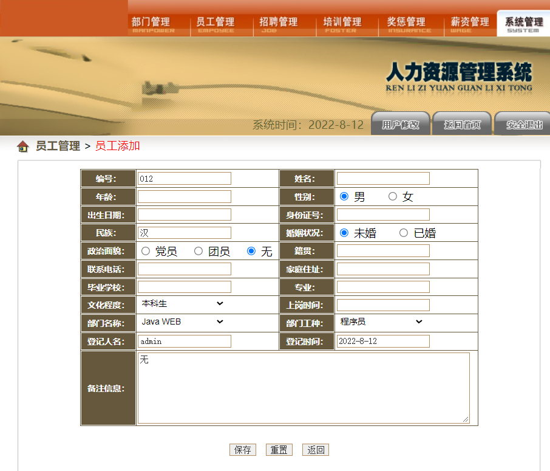Select 未婚 marital status radio
The image size is (550, 471).
(344, 233)
